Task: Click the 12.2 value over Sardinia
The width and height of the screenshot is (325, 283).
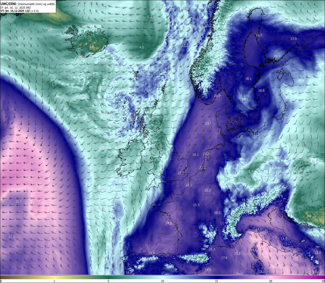Action: pos(261,272)
